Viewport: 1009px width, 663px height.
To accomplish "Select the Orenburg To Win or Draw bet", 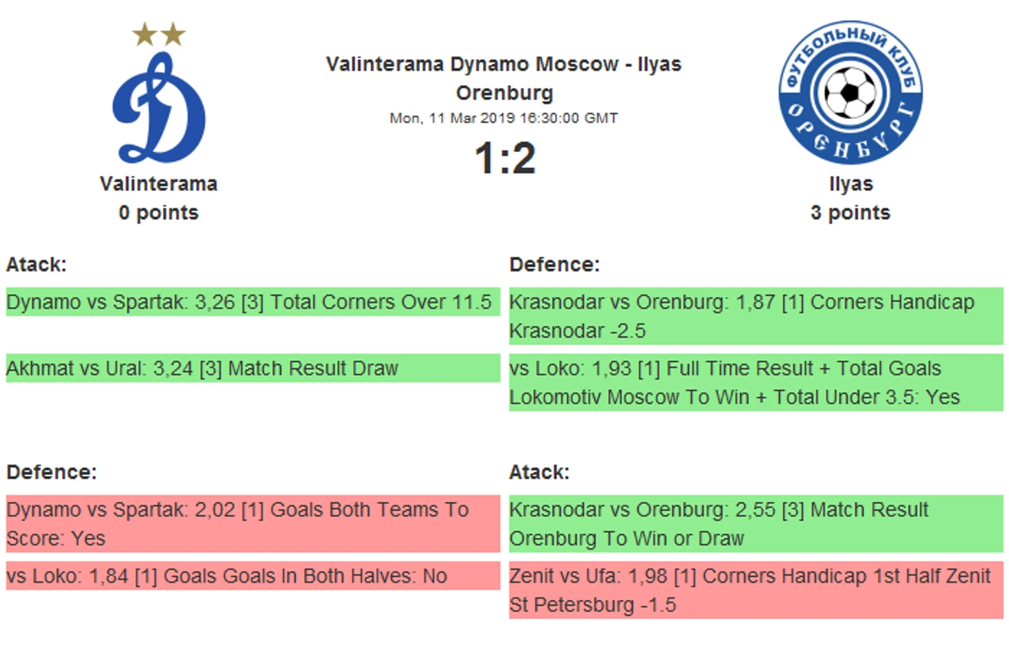I will 756,523.
